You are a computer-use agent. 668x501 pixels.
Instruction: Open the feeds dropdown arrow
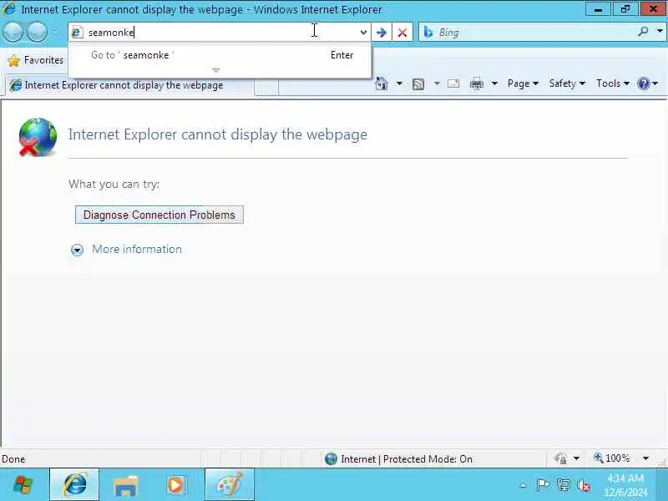[x=437, y=83]
